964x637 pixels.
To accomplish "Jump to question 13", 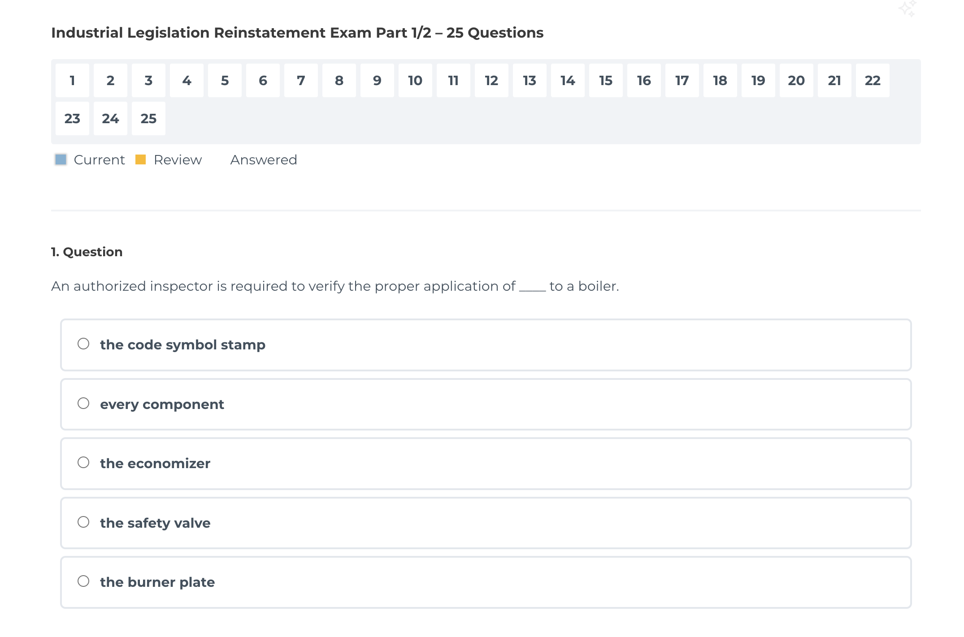I will tap(530, 81).
